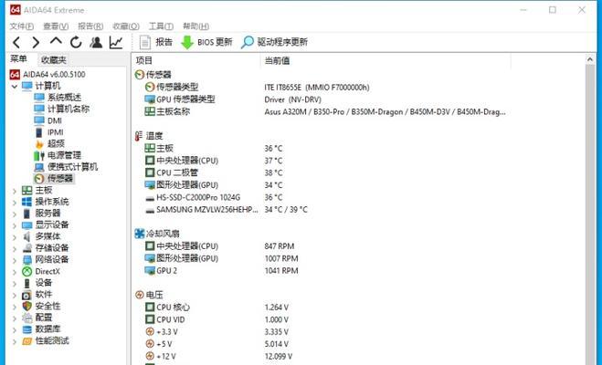Click the 电压 voltage section icon
602x365 pixels.
pyautogui.click(x=140, y=295)
